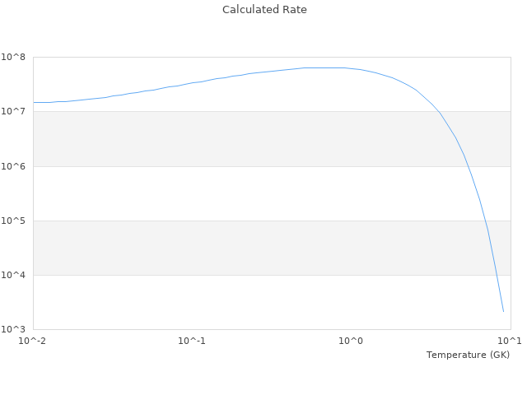Screen dimensions: 527x395
Task: Click the blue curve's lowest end point
Action: (503, 312)
